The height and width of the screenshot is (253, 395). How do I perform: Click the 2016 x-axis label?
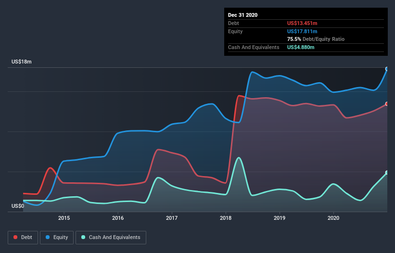pyautogui.click(x=118, y=218)
